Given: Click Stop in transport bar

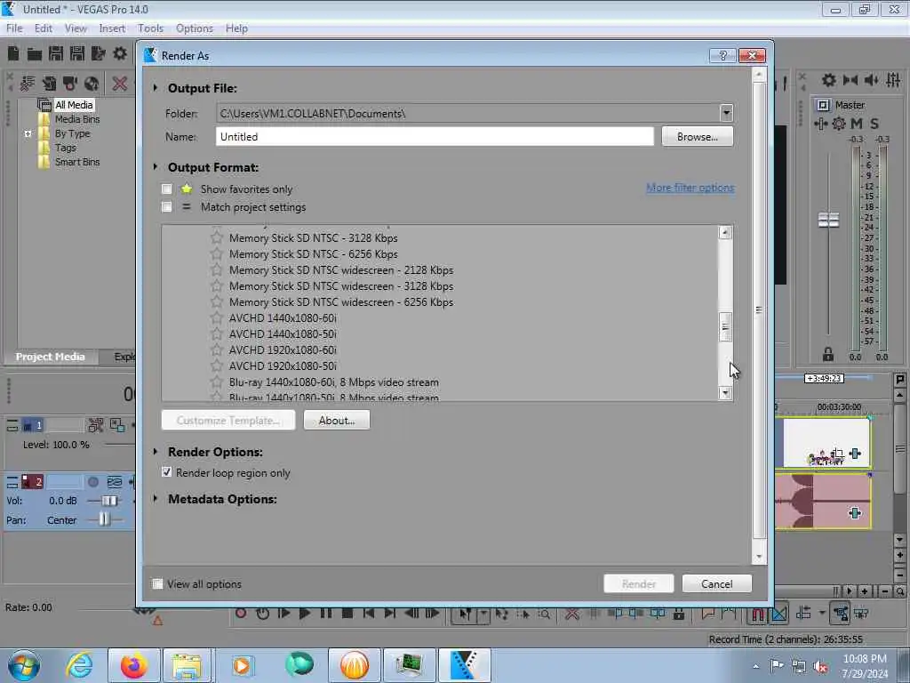Looking at the screenshot, I should (347, 614).
